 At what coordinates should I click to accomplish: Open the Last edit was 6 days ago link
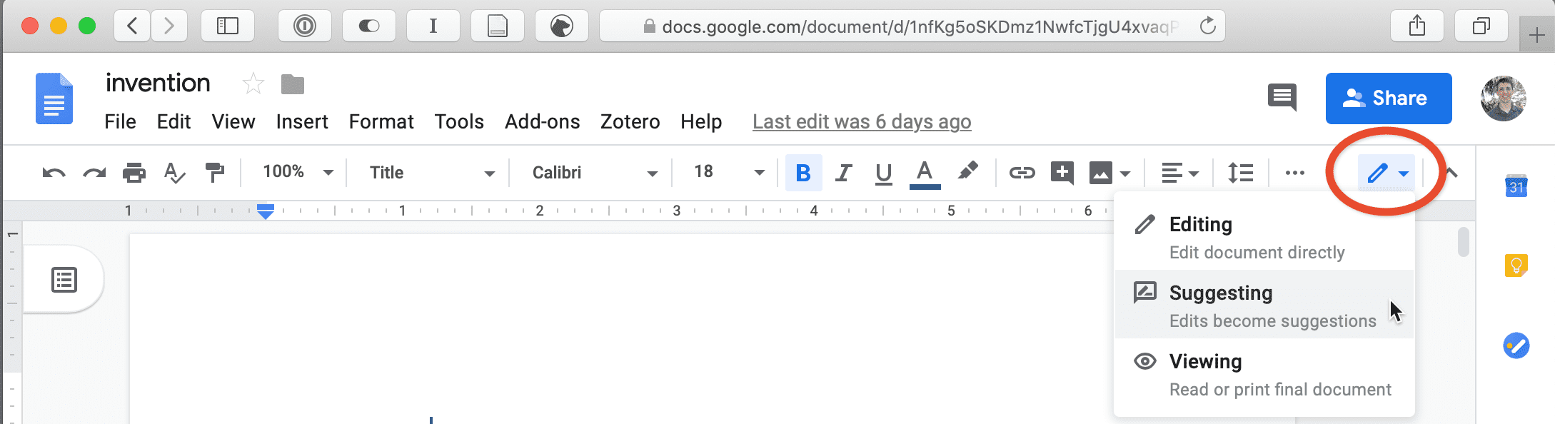862,122
